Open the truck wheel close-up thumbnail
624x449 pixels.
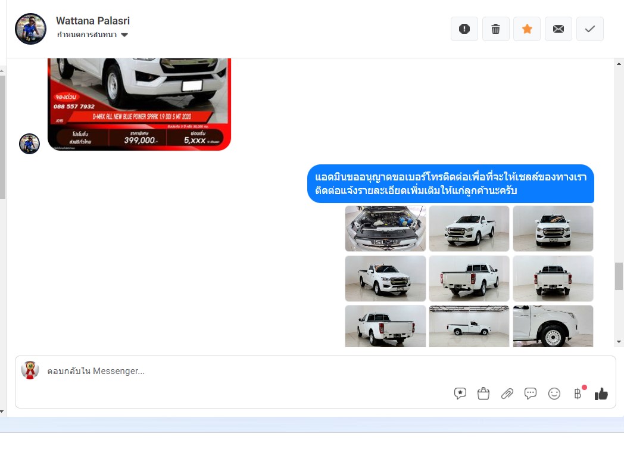(553, 326)
